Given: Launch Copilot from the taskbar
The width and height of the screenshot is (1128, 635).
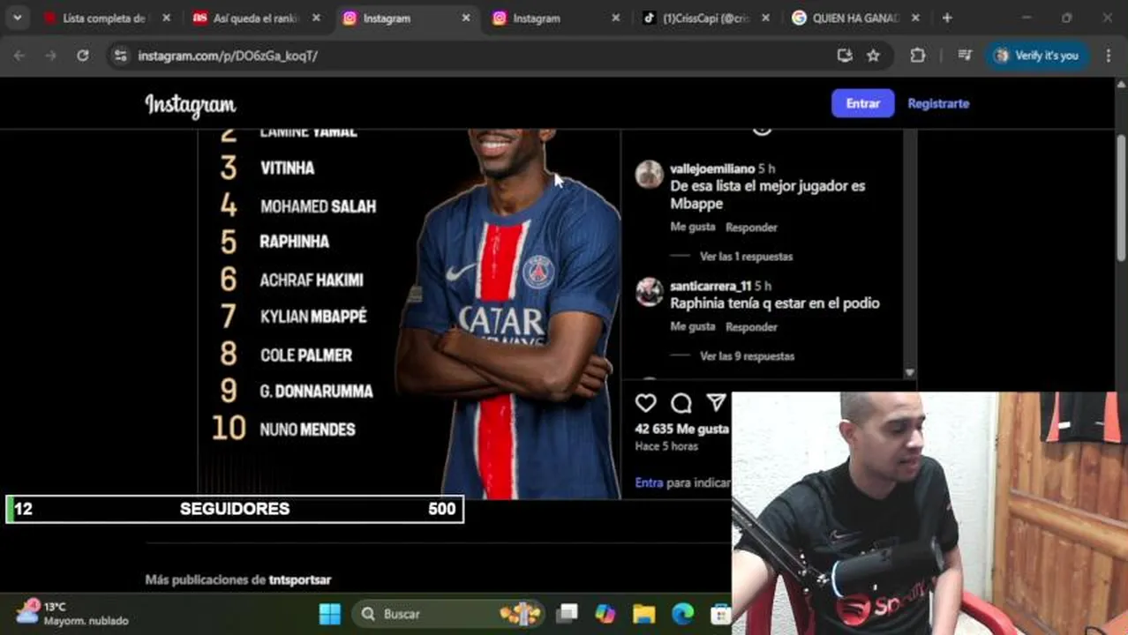Looking at the screenshot, I should 605,614.
